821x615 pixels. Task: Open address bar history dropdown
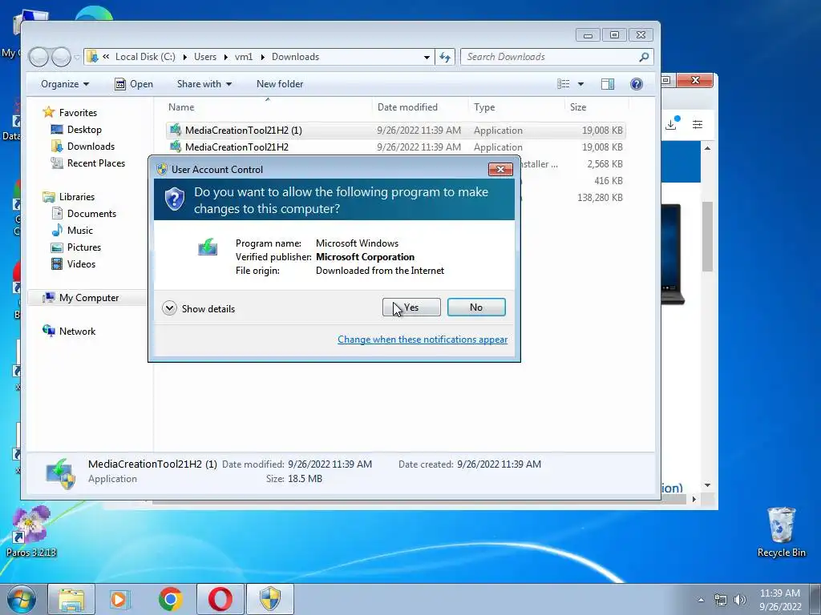point(427,57)
